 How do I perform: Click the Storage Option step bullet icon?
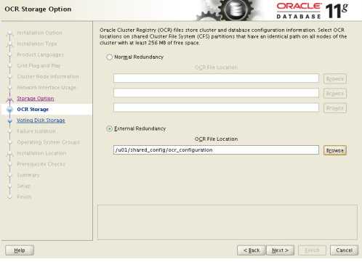9,99
